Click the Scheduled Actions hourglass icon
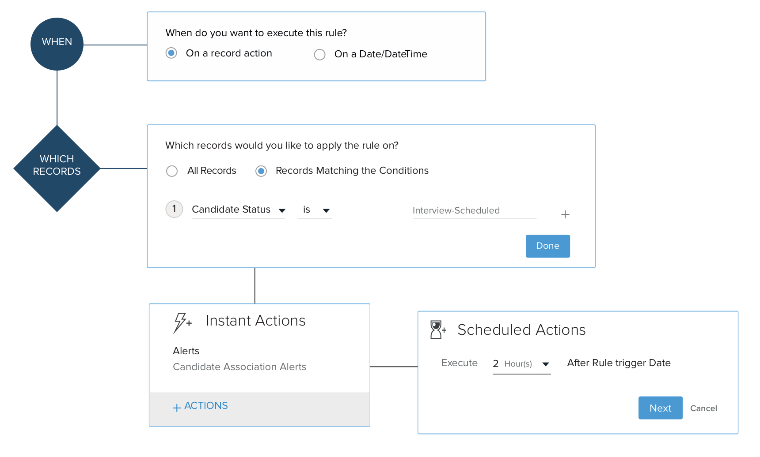 click(x=437, y=330)
